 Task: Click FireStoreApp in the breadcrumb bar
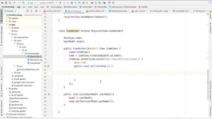(8, 7)
